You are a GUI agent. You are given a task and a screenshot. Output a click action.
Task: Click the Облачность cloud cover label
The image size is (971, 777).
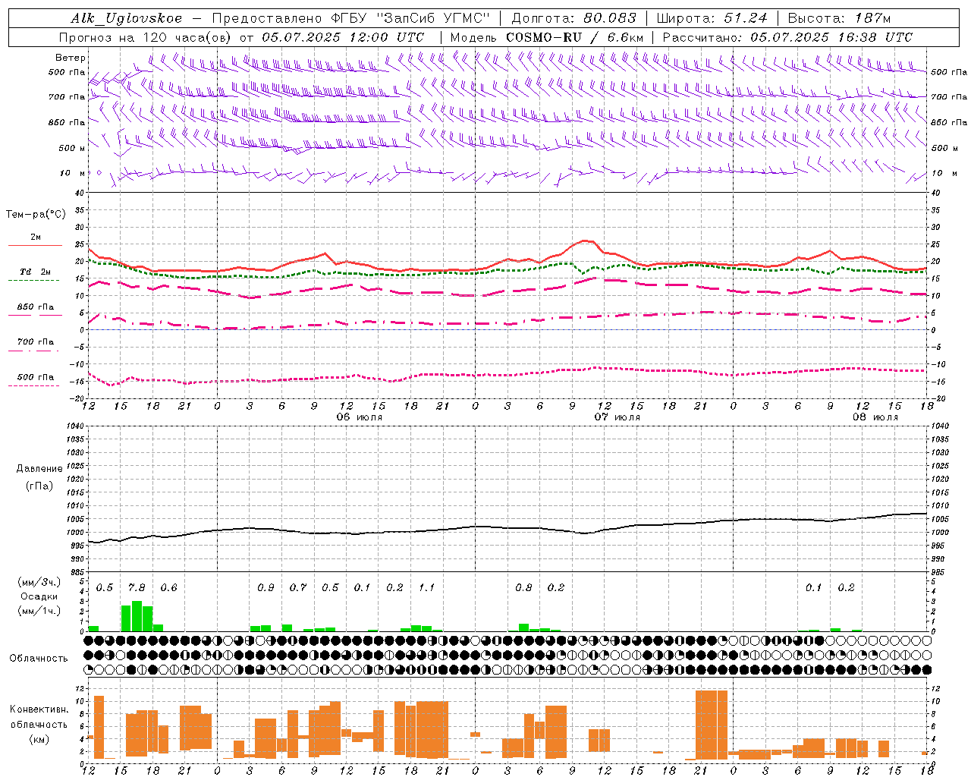(39, 659)
